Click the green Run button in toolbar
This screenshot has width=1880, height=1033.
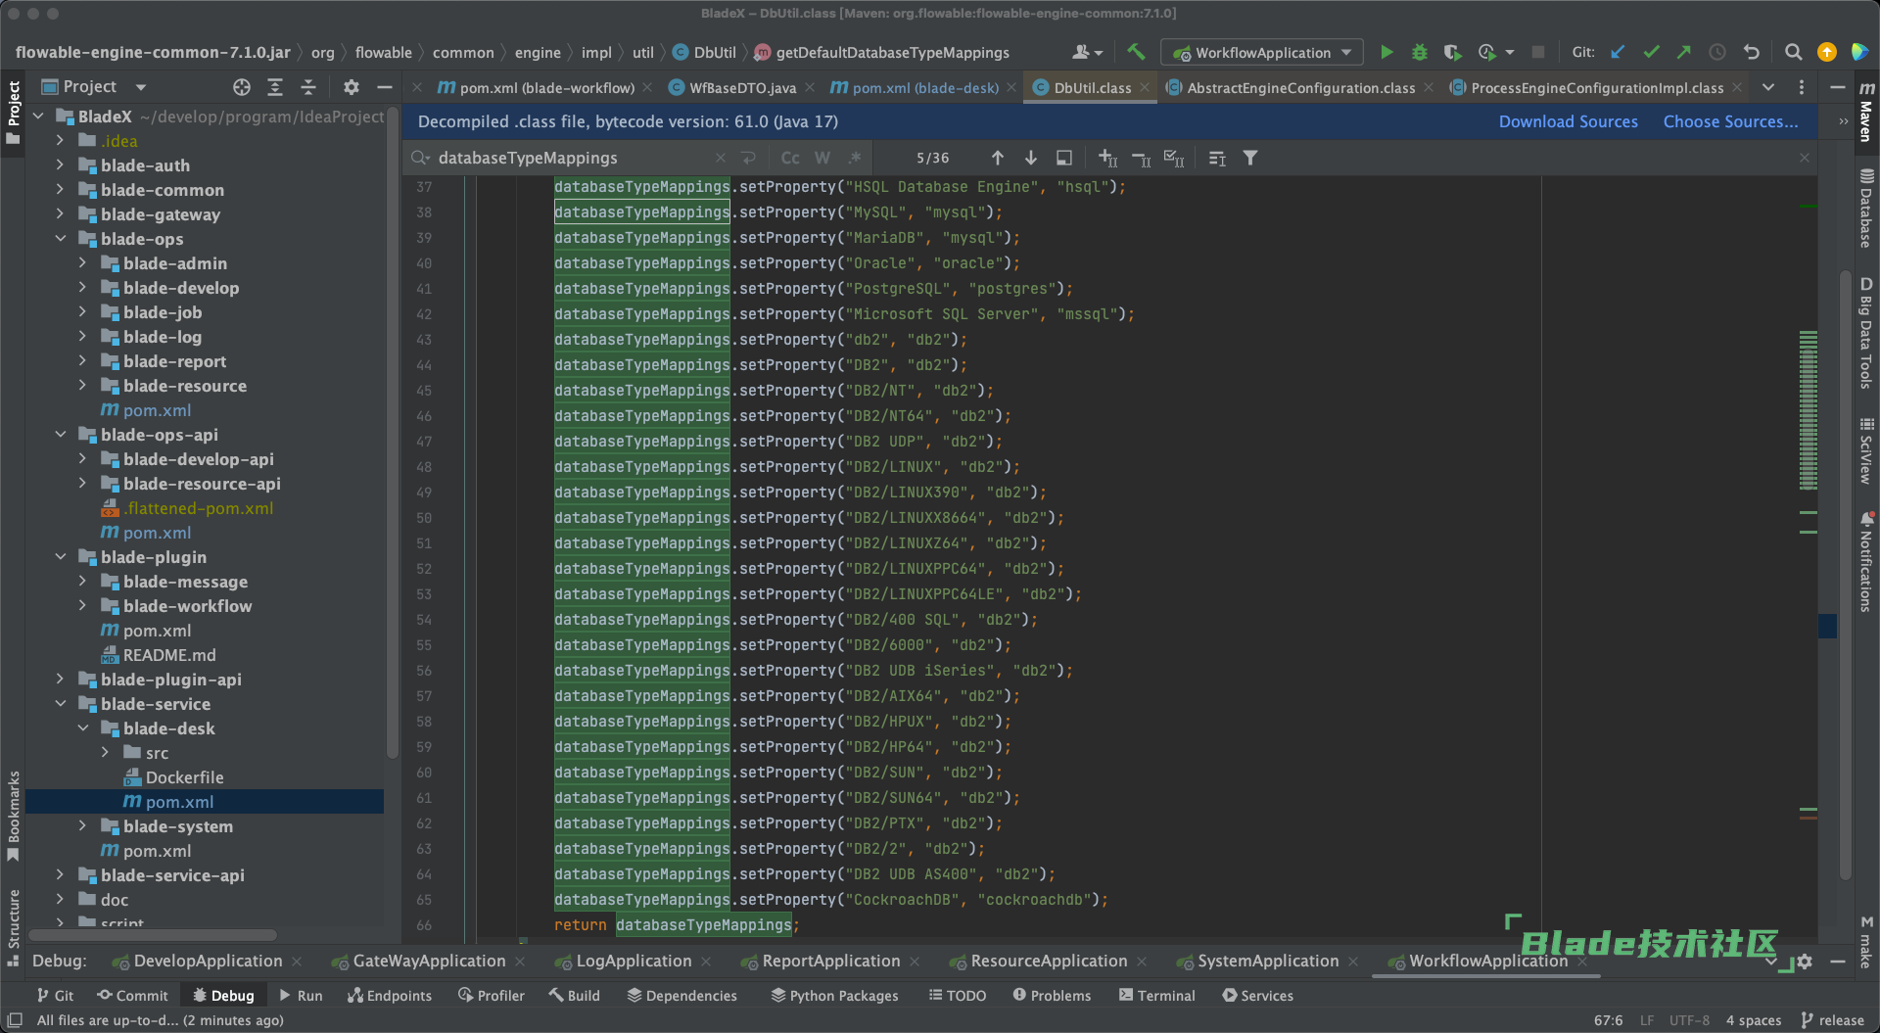(1386, 52)
